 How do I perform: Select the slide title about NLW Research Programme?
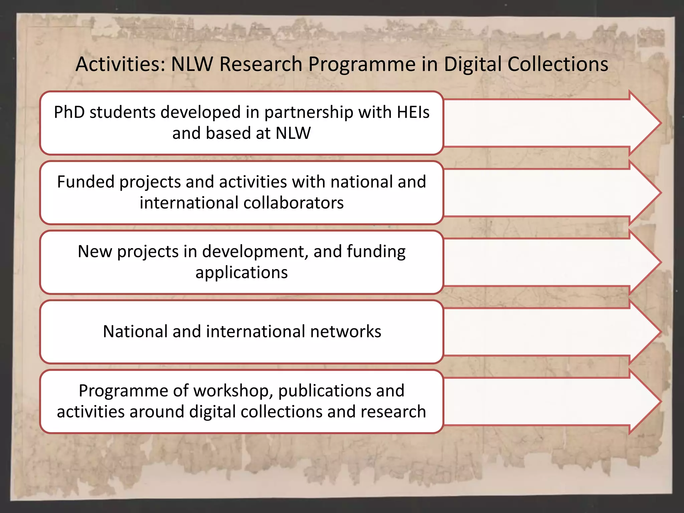[342, 64]
